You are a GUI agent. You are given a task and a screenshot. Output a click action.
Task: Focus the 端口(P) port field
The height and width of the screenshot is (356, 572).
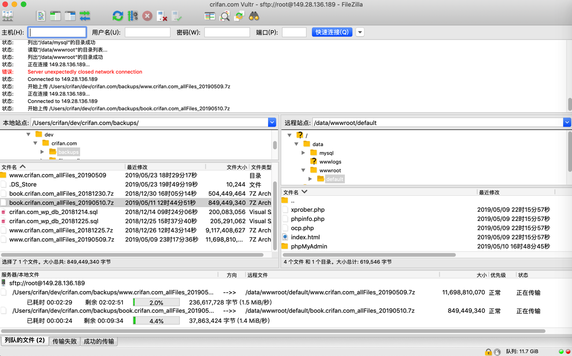coord(294,32)
